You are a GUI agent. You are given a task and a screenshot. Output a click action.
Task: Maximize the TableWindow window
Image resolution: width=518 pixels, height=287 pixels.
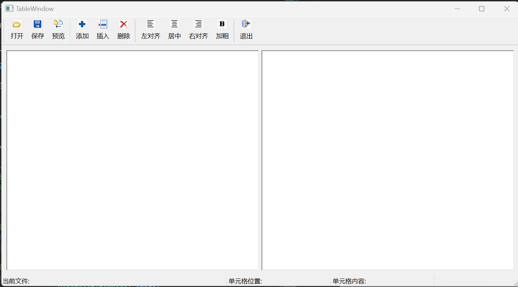click(482, 9)
